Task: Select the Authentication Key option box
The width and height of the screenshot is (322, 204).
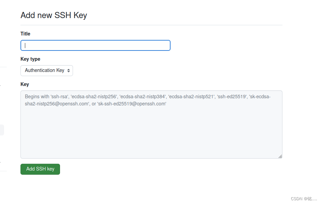Action: coord(47,70)
